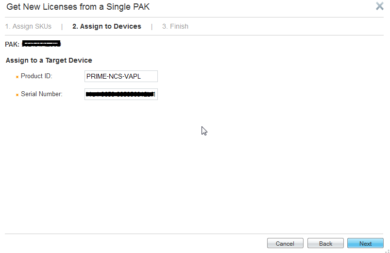Focus the Serial Number text box

pos(121,94)
